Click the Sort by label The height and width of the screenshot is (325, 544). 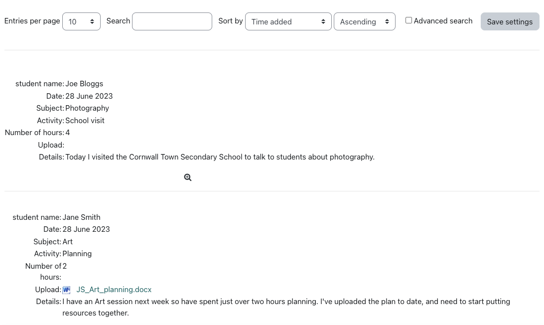point(230,21)
